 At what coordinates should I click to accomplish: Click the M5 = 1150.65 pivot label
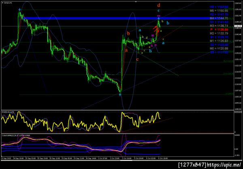point(219,11)
